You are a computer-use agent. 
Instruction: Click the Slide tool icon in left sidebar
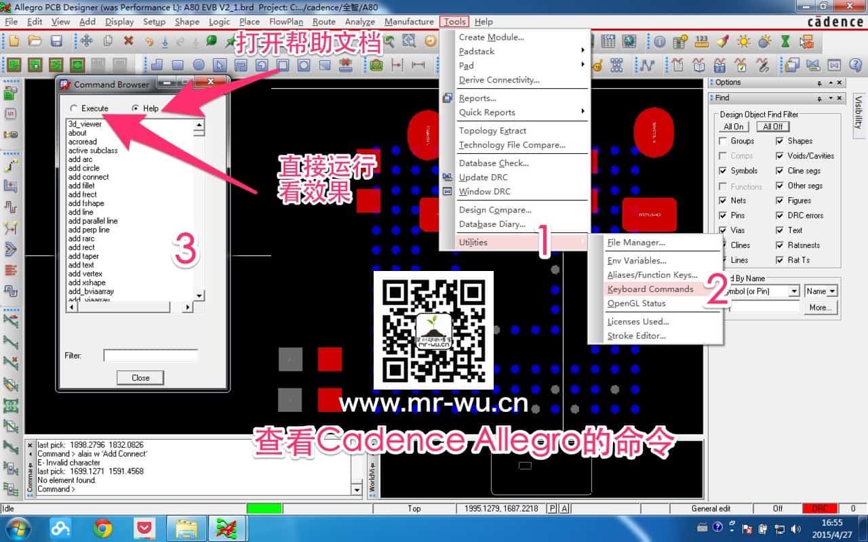[x=10, y=185]
